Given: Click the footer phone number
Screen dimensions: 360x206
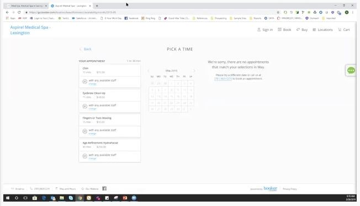Looking at the screenshot, I should click(x=40, y=189).
